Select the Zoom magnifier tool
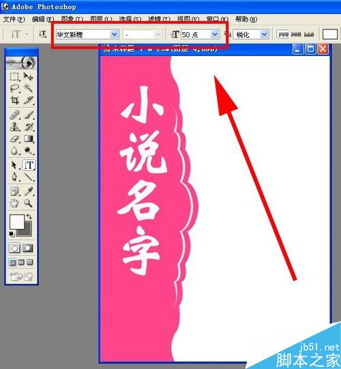The image size is (341, 369). [x=28, y=203]
